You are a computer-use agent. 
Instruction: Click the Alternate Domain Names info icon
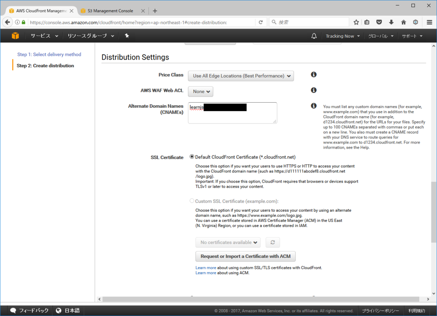[x=314, y=106]
